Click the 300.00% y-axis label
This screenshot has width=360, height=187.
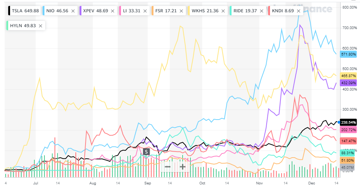coord(350,110)
